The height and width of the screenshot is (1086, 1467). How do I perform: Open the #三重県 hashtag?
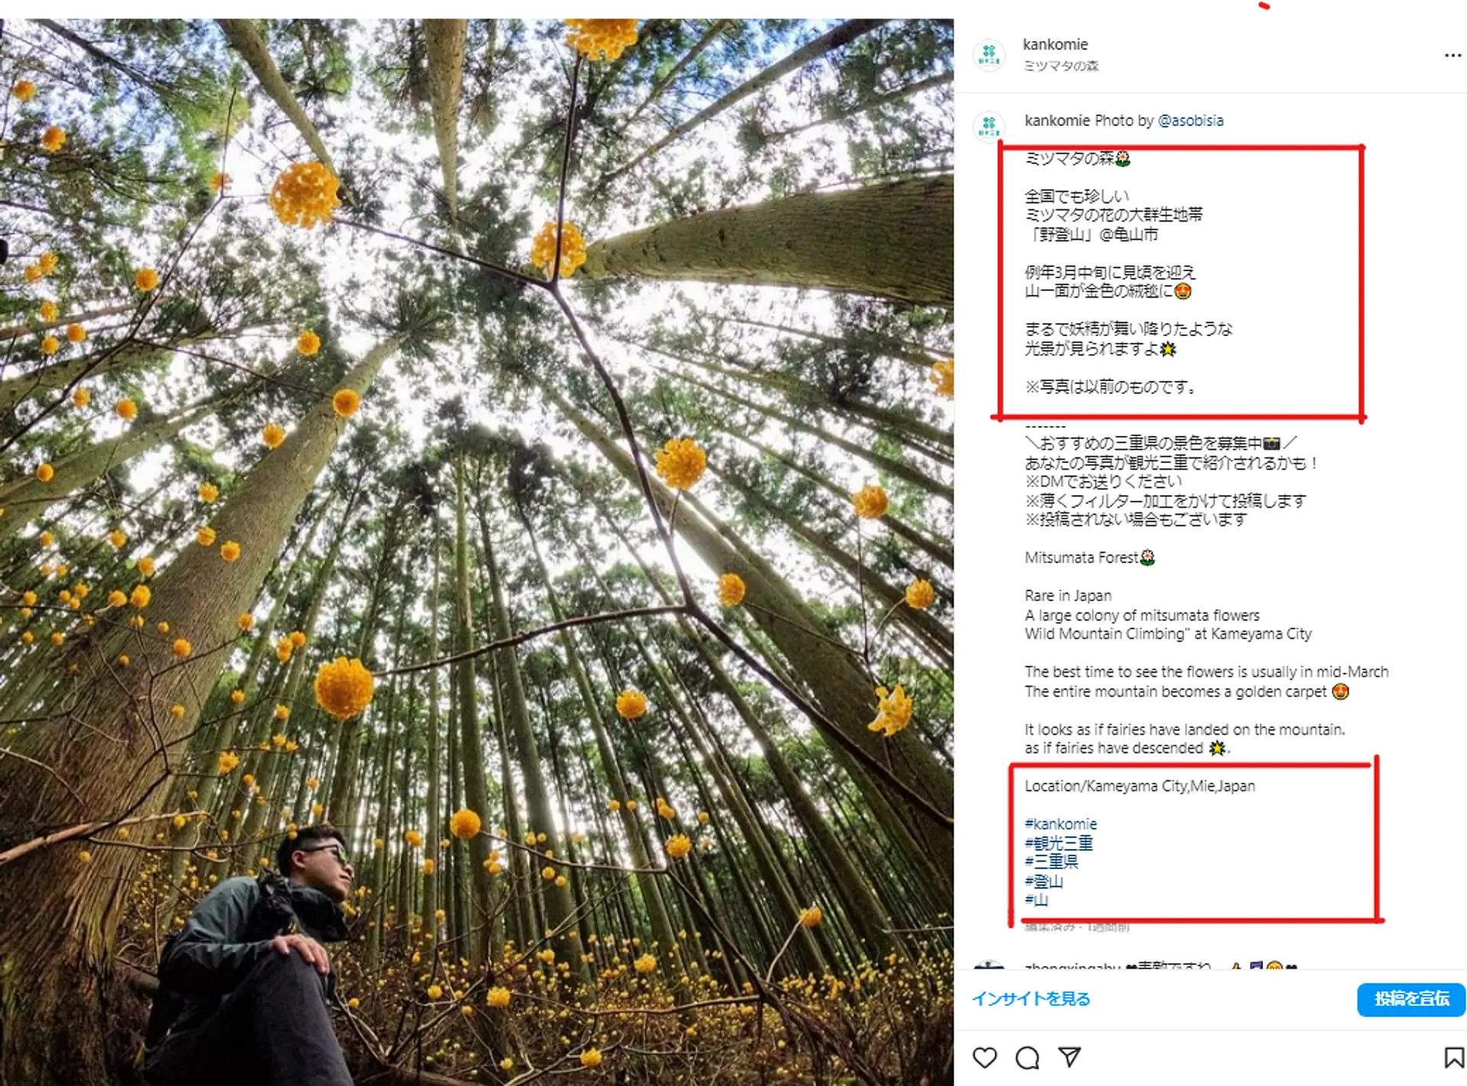pos(1051,861)
